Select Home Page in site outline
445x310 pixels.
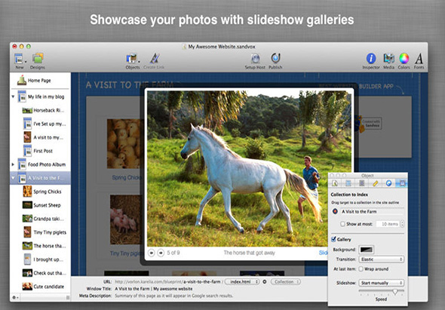click(x=39, y=81)
